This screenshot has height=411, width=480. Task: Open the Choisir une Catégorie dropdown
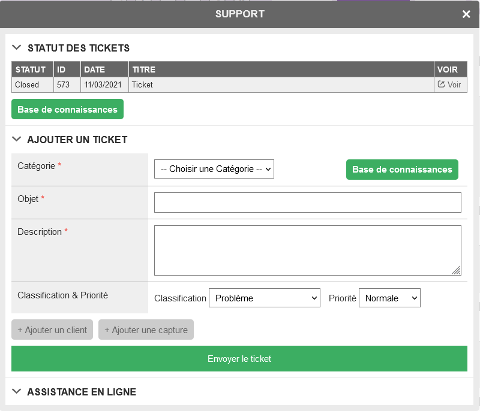coord(214,169)
